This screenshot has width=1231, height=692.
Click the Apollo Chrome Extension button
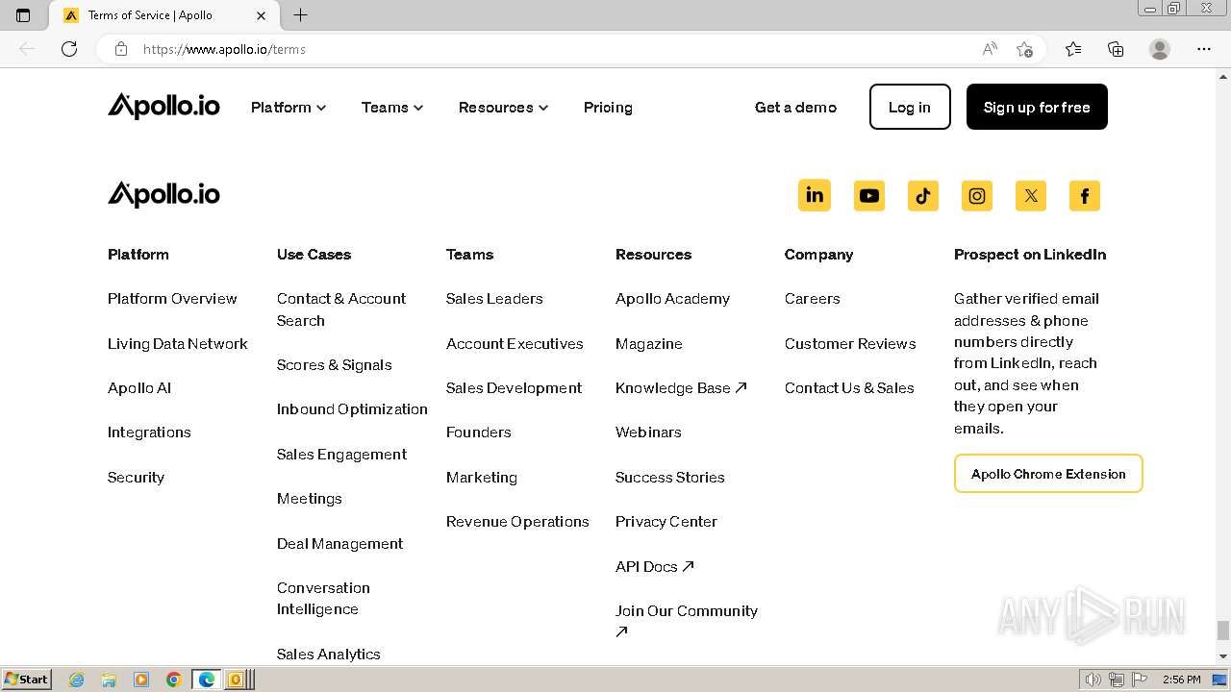(x=1048, y=474)
